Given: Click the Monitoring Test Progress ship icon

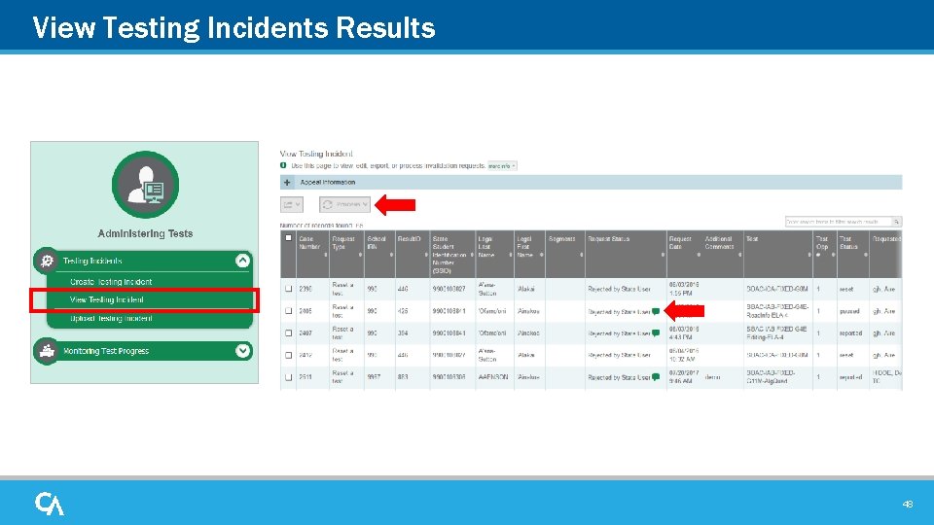Looking at the screenshot, I should tap(47, 351).
